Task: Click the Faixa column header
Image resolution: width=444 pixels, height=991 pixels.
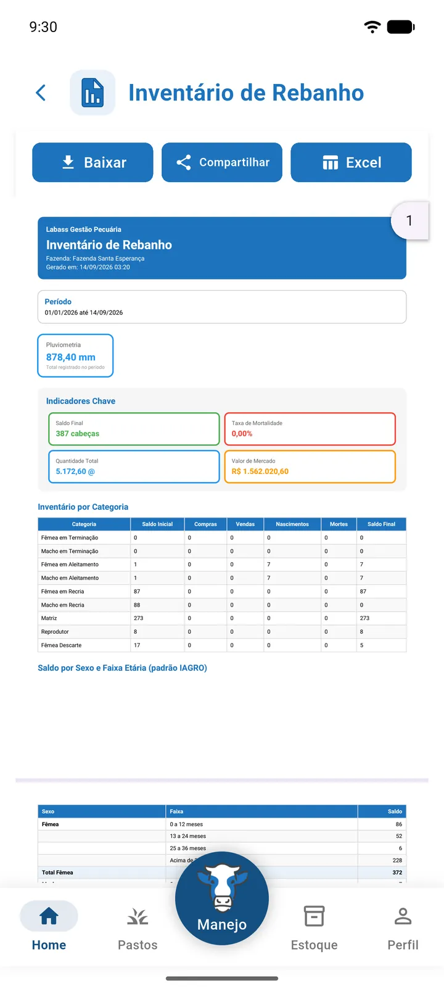Action: pyautogui.click(x=261, y=811)
